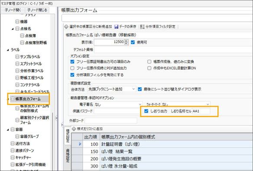Switch to the 様式設定 vertical tab

point(68,136)
